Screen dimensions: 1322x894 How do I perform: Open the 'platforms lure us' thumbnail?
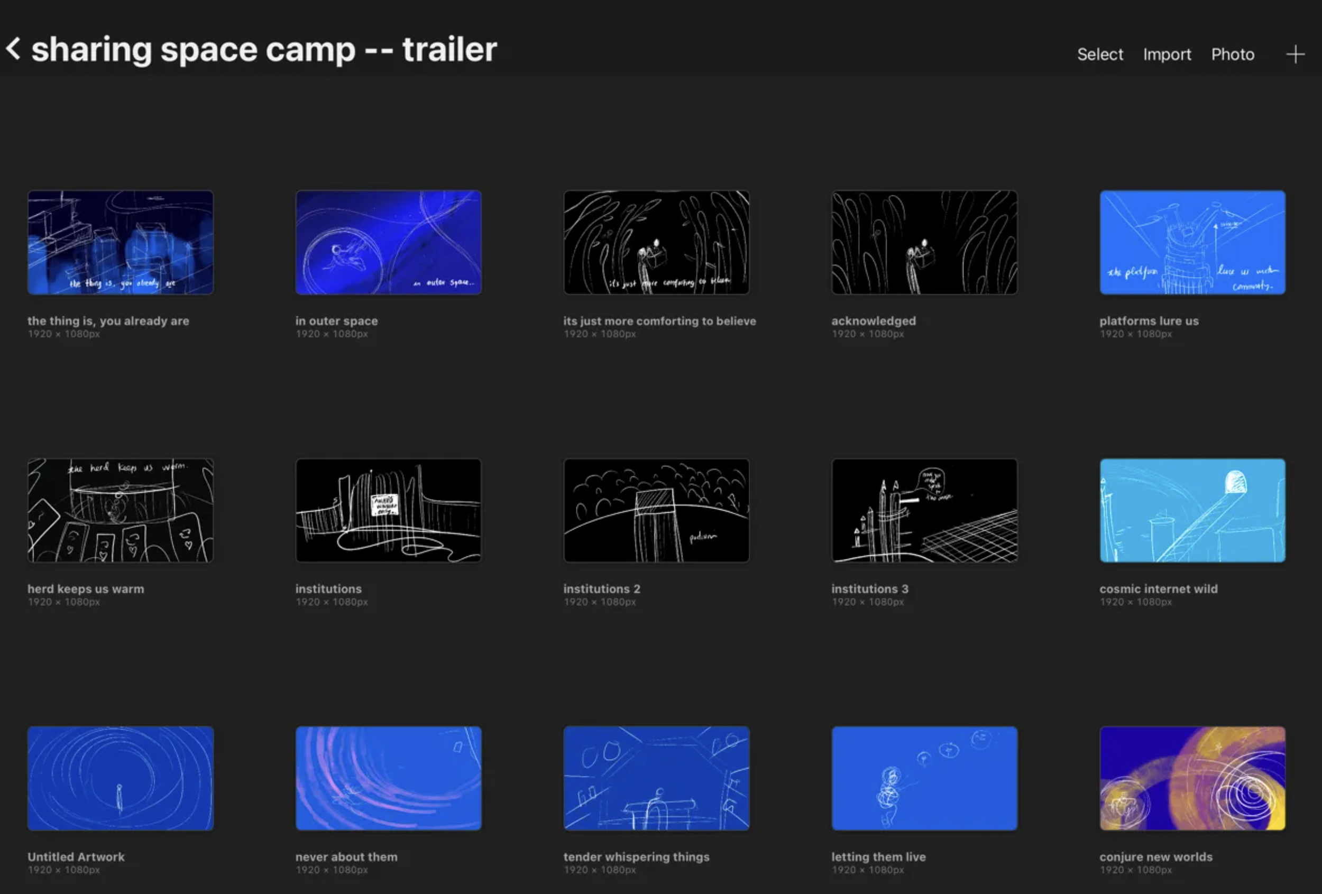click(1192, 242)
